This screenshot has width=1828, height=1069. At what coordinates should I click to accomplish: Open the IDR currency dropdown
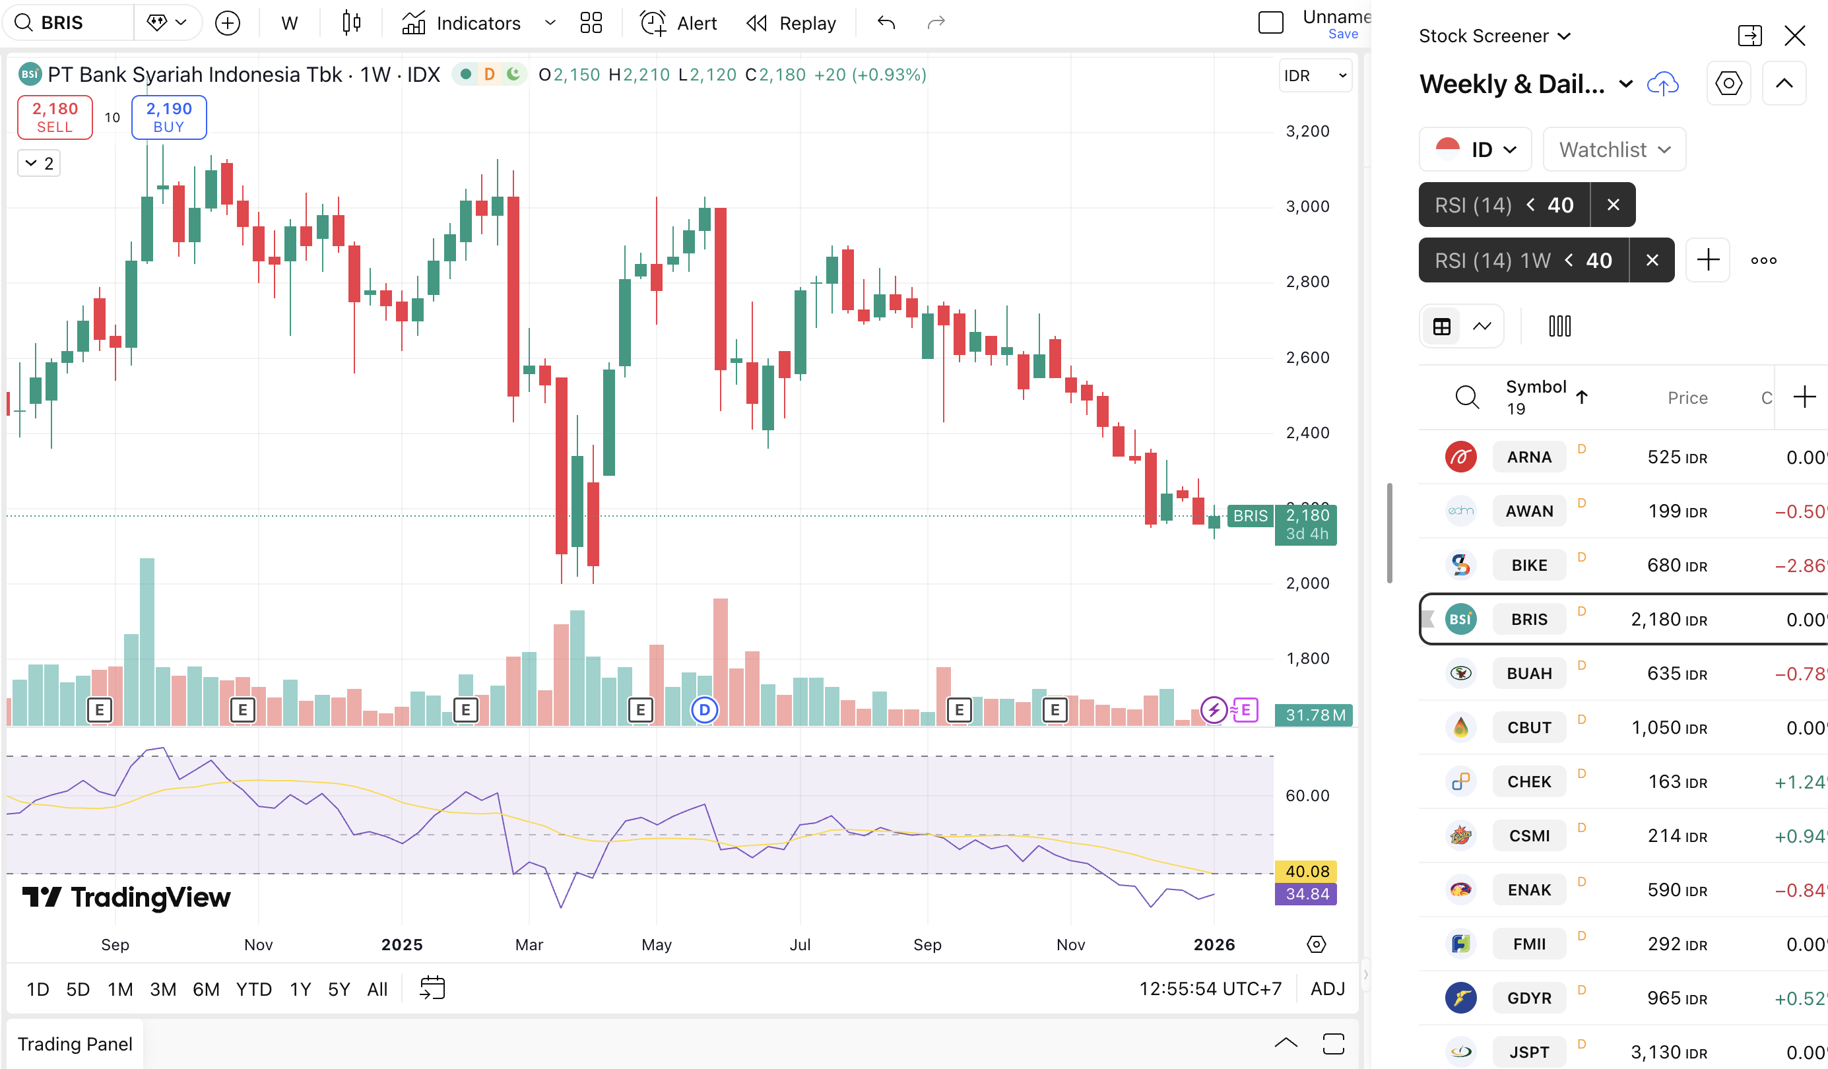pos(1315,75)
